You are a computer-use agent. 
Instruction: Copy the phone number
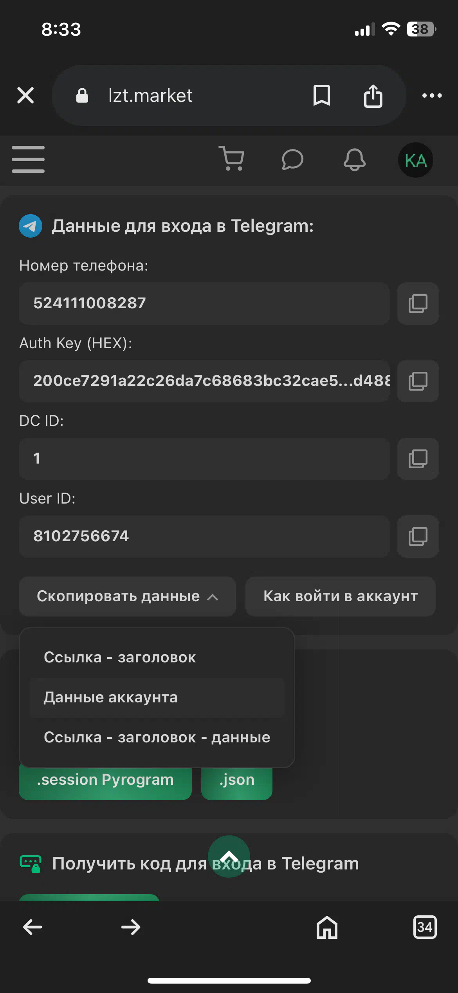pyautogui.click(x=418, y=304)
